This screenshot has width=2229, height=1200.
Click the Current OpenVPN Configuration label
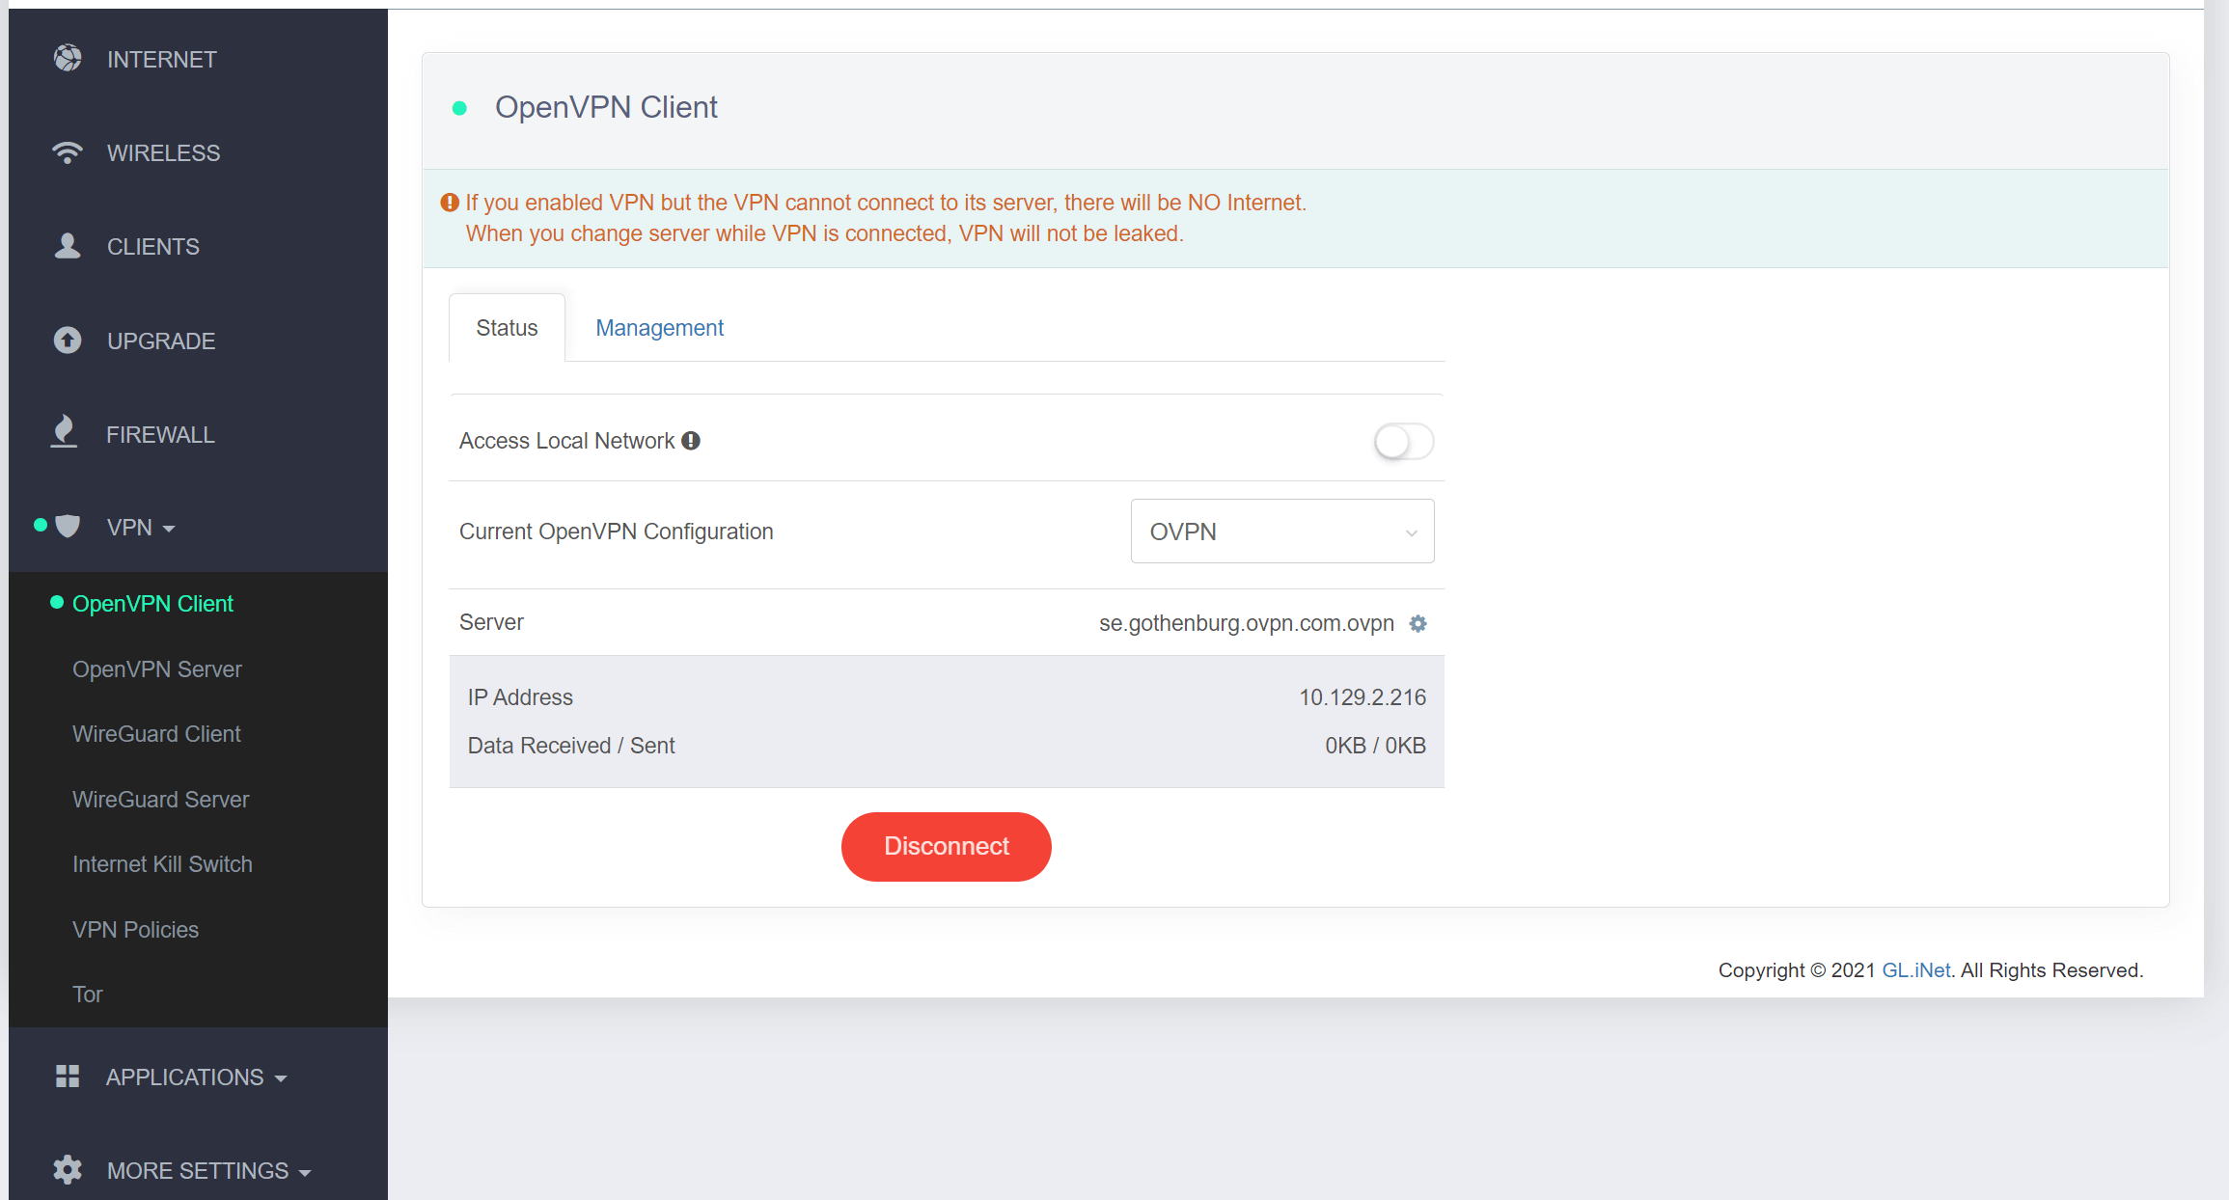click(x=616, y=532)
